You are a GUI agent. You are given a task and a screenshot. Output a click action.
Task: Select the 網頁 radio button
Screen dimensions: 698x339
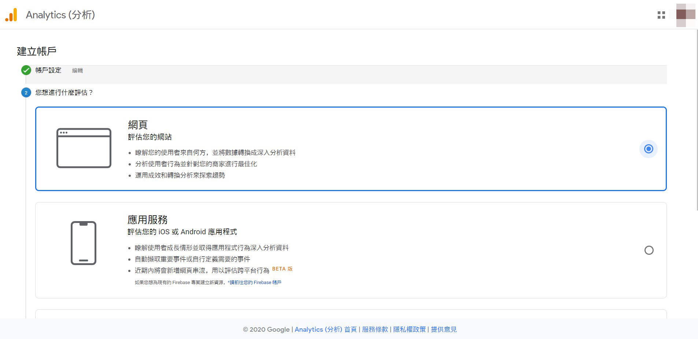tap(649, 149)
